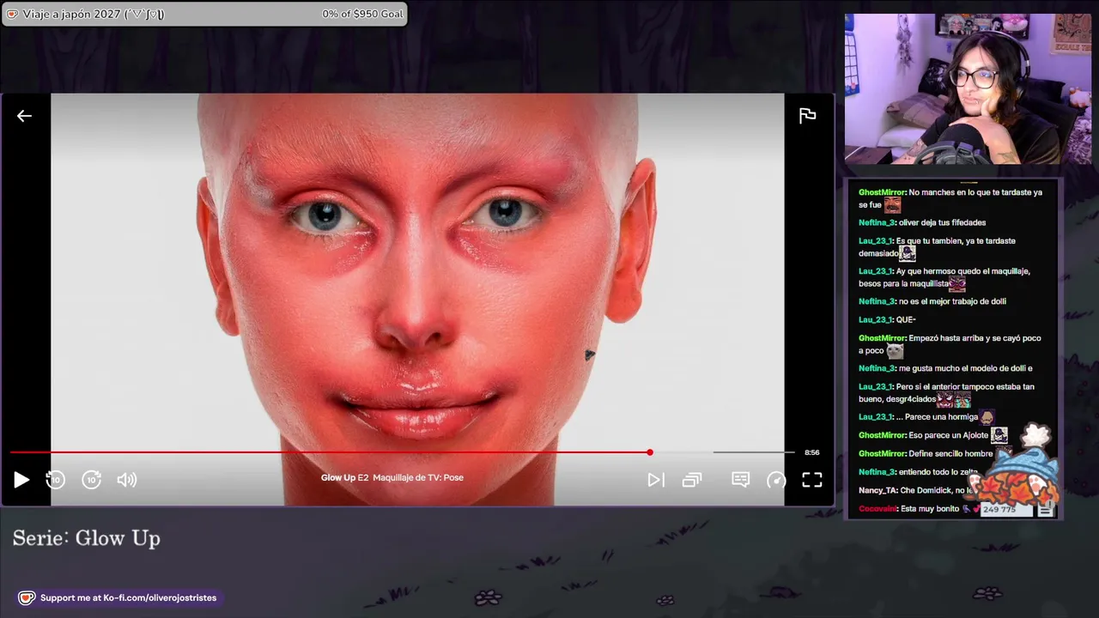Viewport: 1099px width, 618px height.
Task: Click the Ko-fi cup icon in goal bar
Action: 12,14
